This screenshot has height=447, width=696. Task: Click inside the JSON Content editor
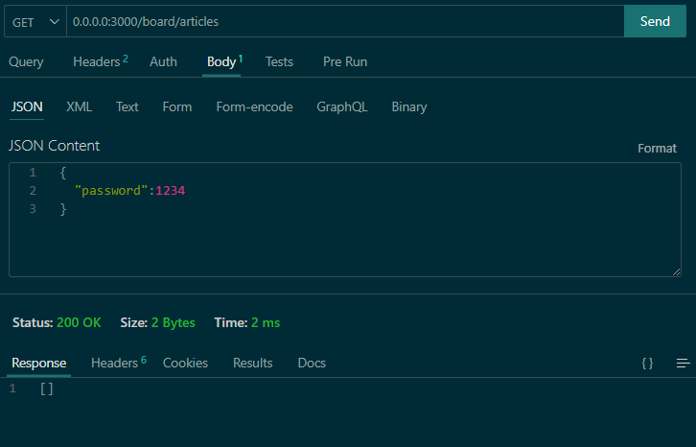(345, 220)
